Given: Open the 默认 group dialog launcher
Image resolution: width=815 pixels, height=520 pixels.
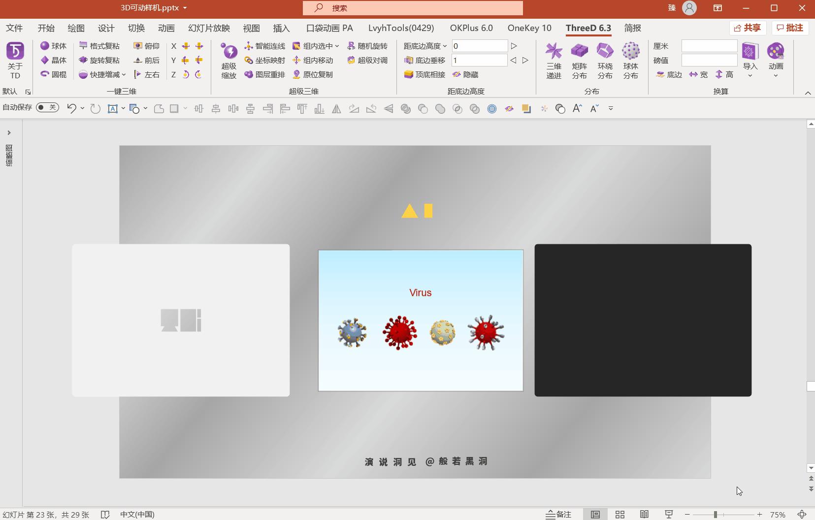Looking at the screenshot, I should click(28, 92).
